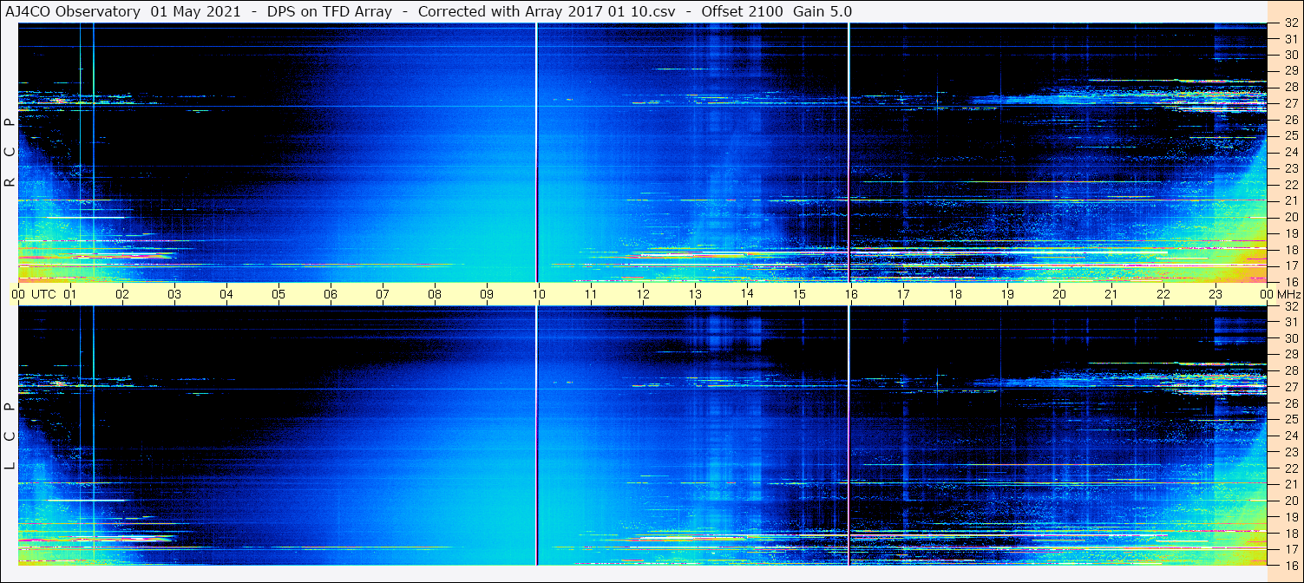Pick the 13 hour tick on the UTC axis
1304x583 pixels.
tap(695, 294)
